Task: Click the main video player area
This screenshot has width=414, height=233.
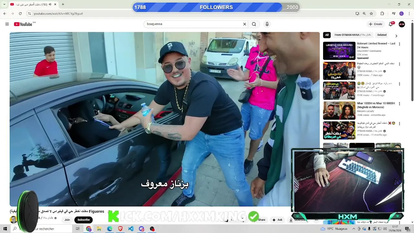Action: tap(165, 119)
